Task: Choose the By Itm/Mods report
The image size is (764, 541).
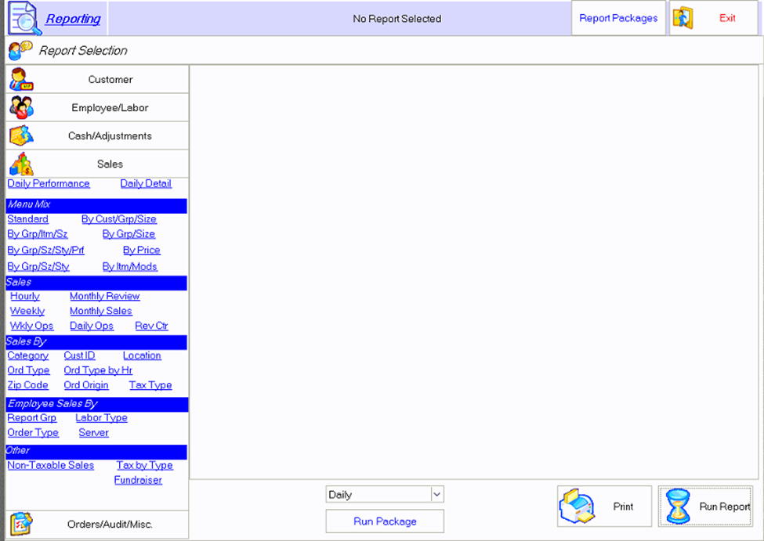Action: 129,267
